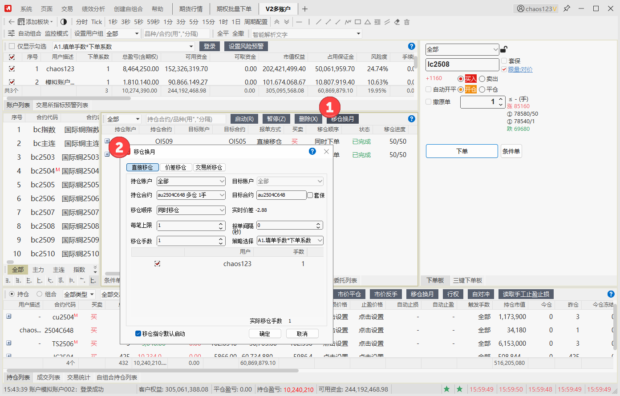Toggle the 跟量·对价 checkbox

click(x=504, y=69)
